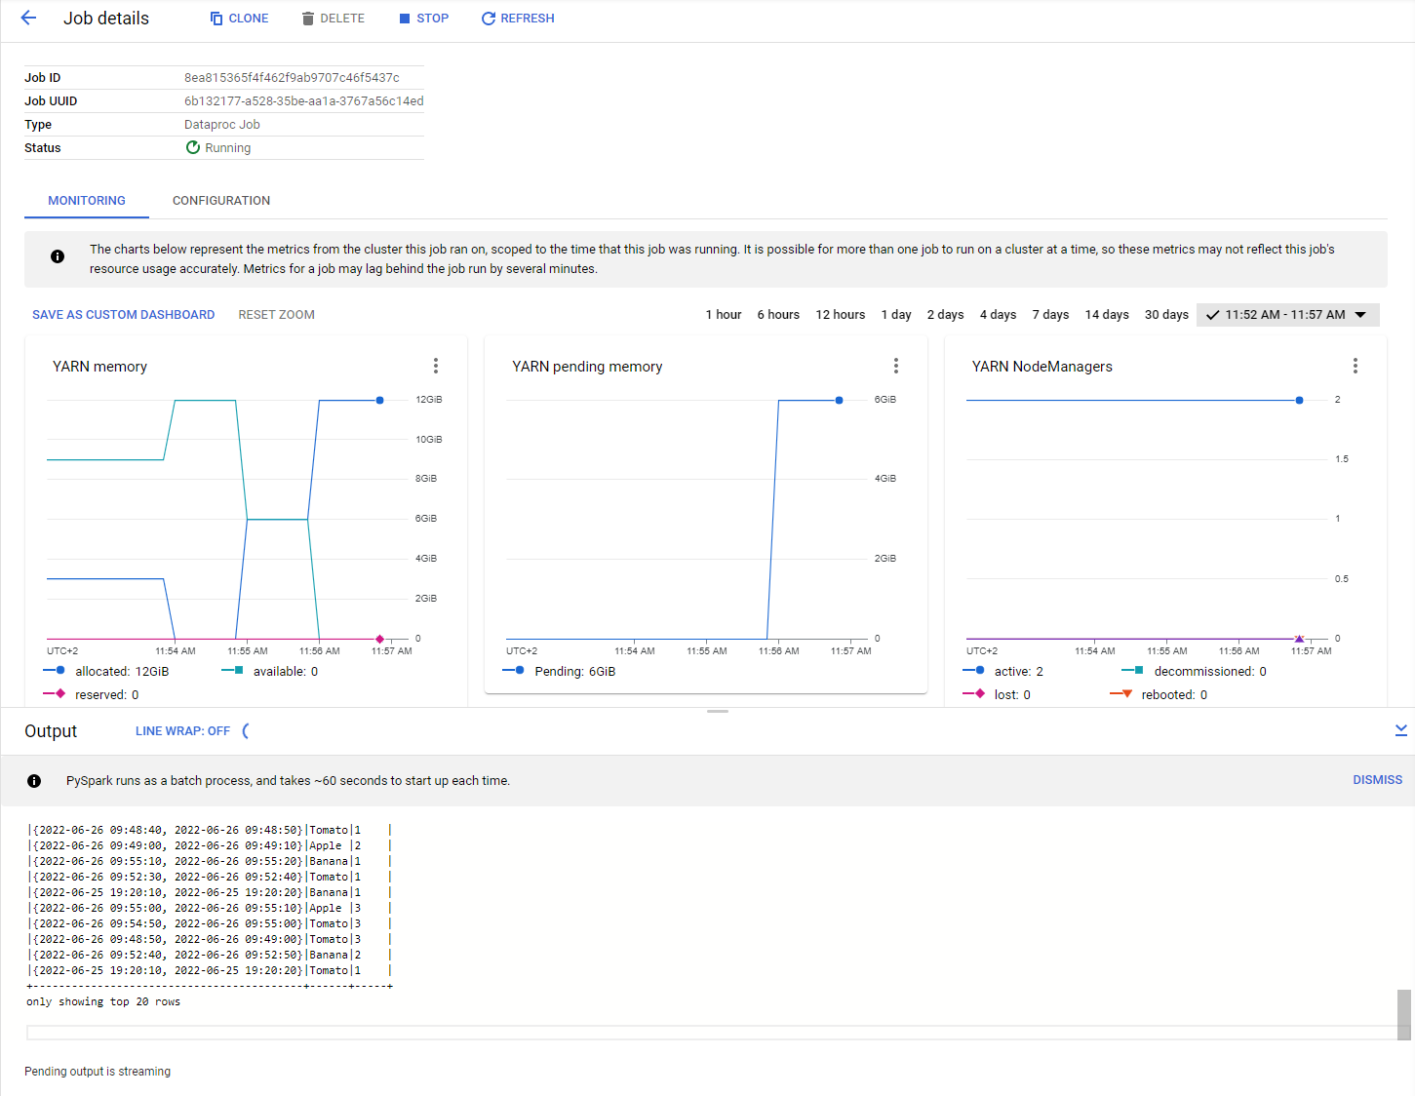The image size is (1415, 1096).
Task: Toggle the Pending series legend
Action: coord(560,671)
